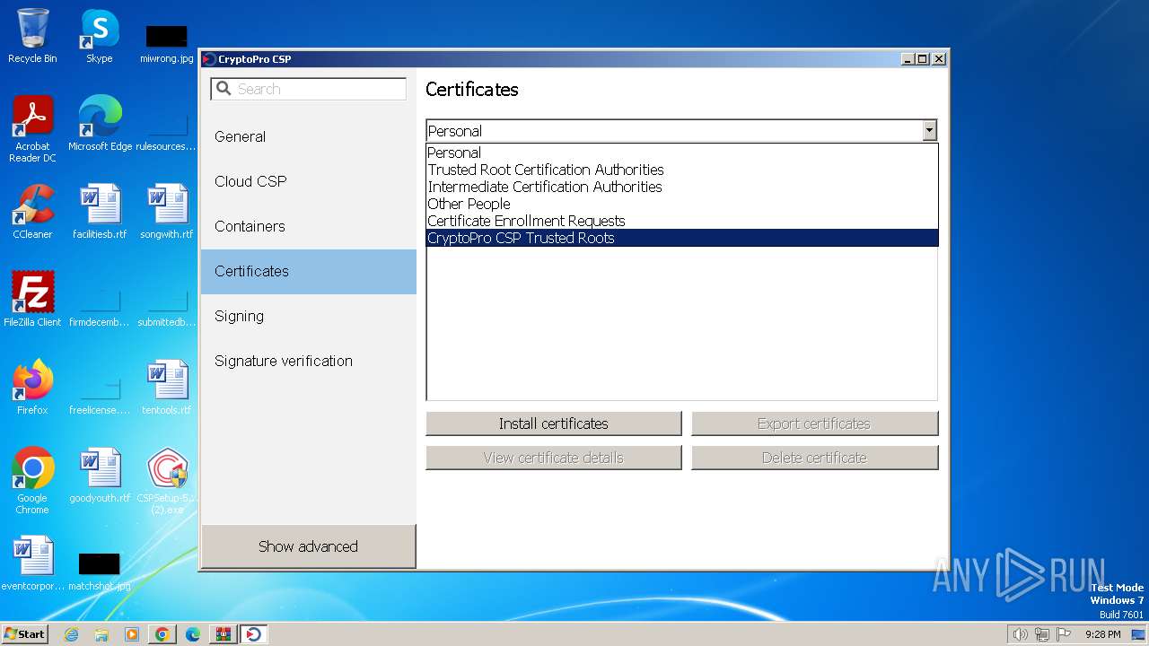
Task: Click the network tray icon
Action: click(x=1042, y=634)
